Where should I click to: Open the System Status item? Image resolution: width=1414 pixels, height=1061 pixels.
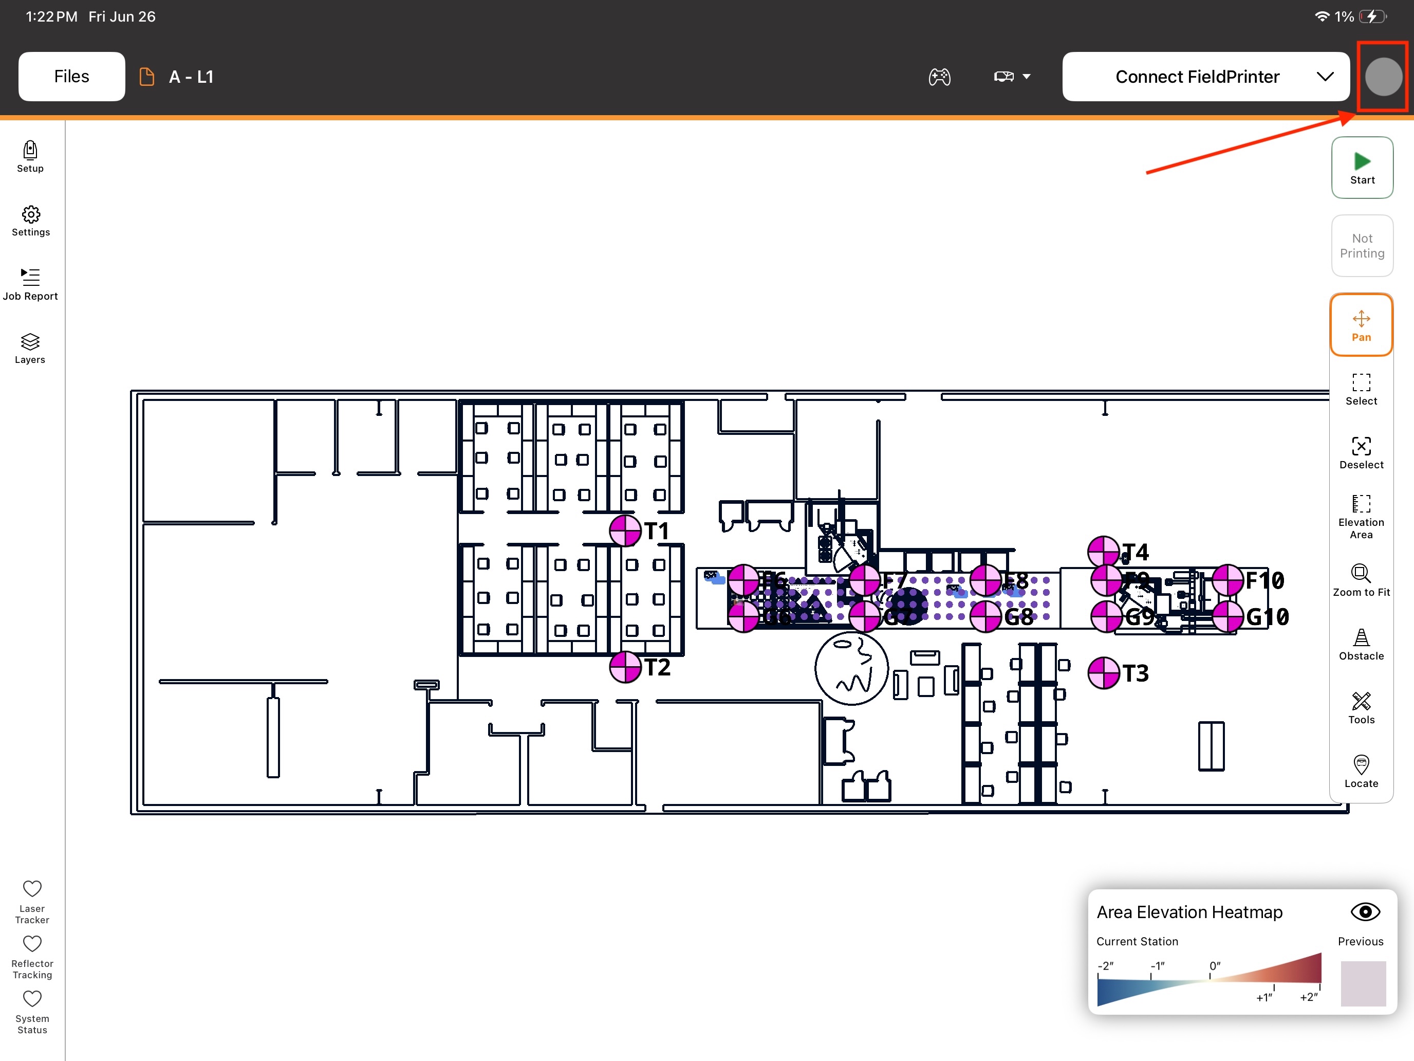pyautogui.click(x=32, y=1012)
